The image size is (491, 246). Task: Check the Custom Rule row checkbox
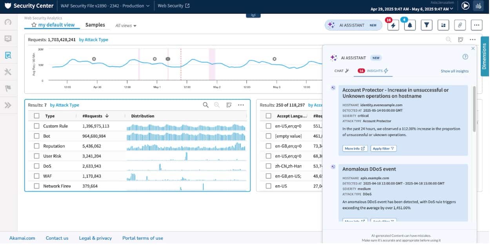36,126
